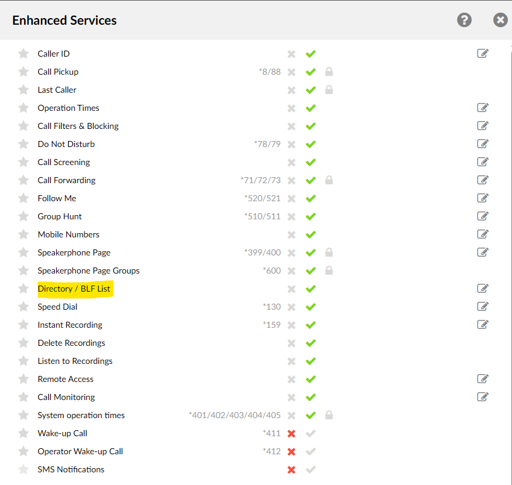Star the Speed Dial service

coord(24,307)
